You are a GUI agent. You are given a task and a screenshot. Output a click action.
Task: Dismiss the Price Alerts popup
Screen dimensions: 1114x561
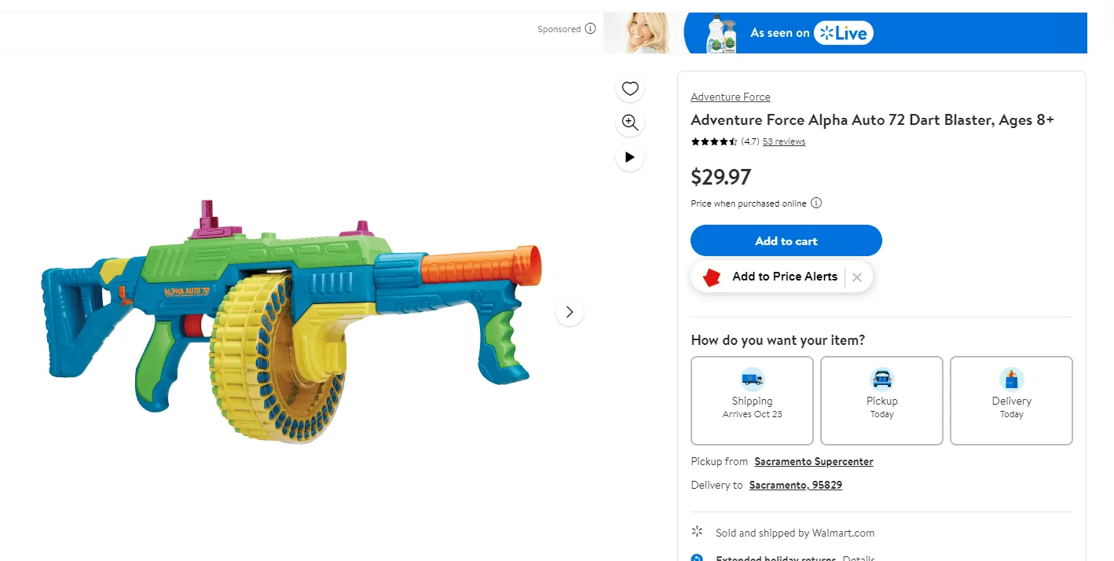(857, 277)
